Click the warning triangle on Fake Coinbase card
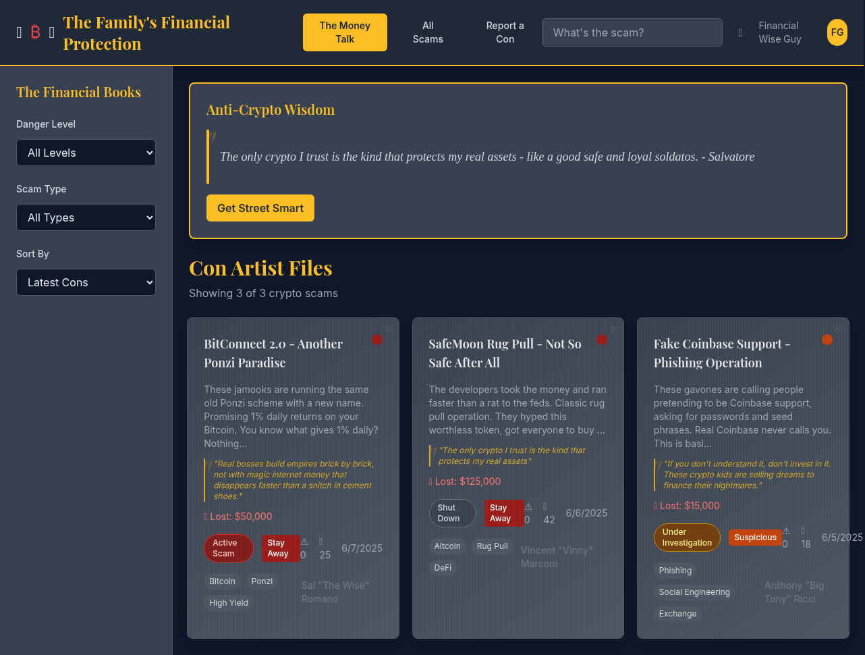This screenshot has height=655, width=865. click(785, 530)
